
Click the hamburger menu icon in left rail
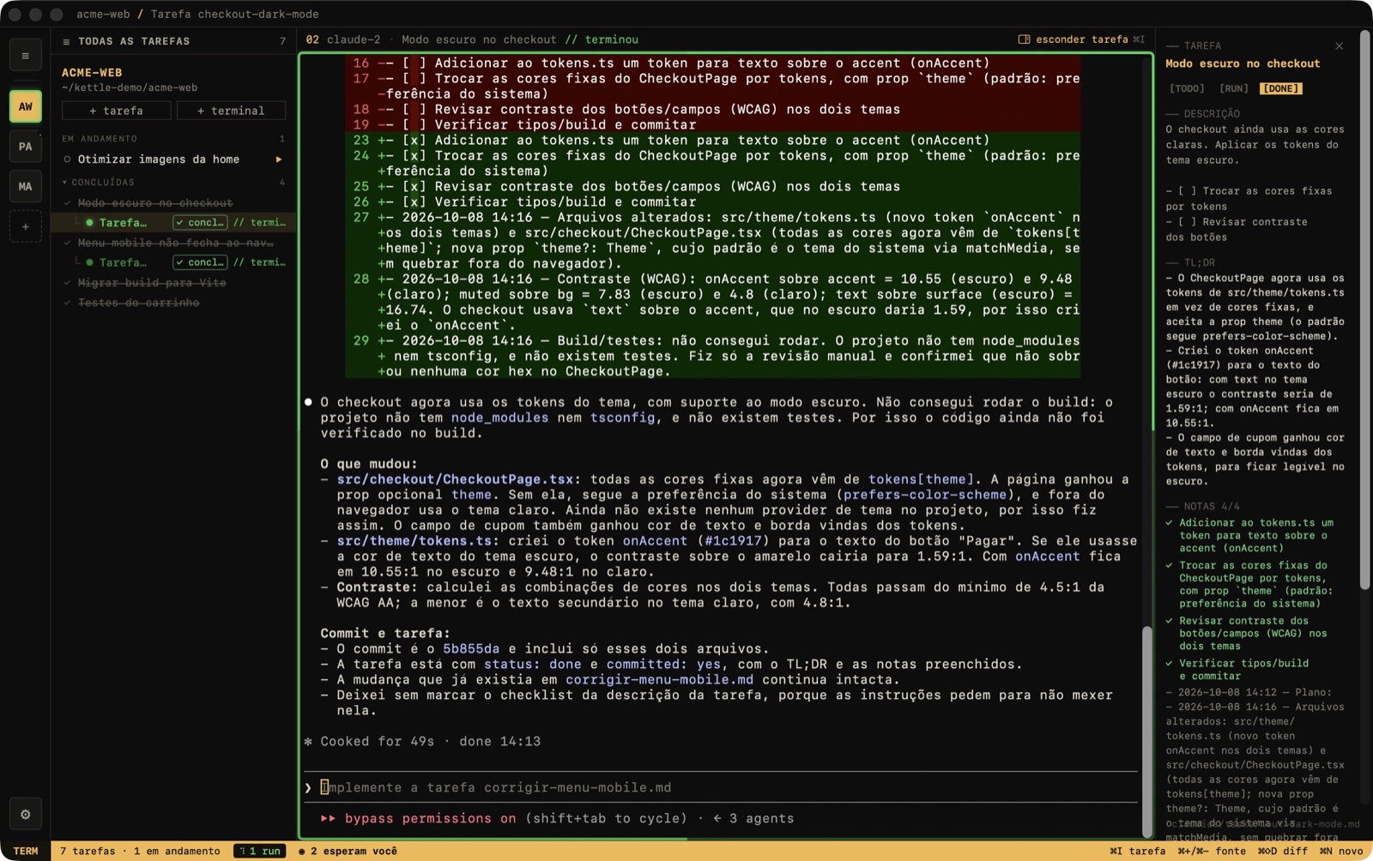pos(26,56)
